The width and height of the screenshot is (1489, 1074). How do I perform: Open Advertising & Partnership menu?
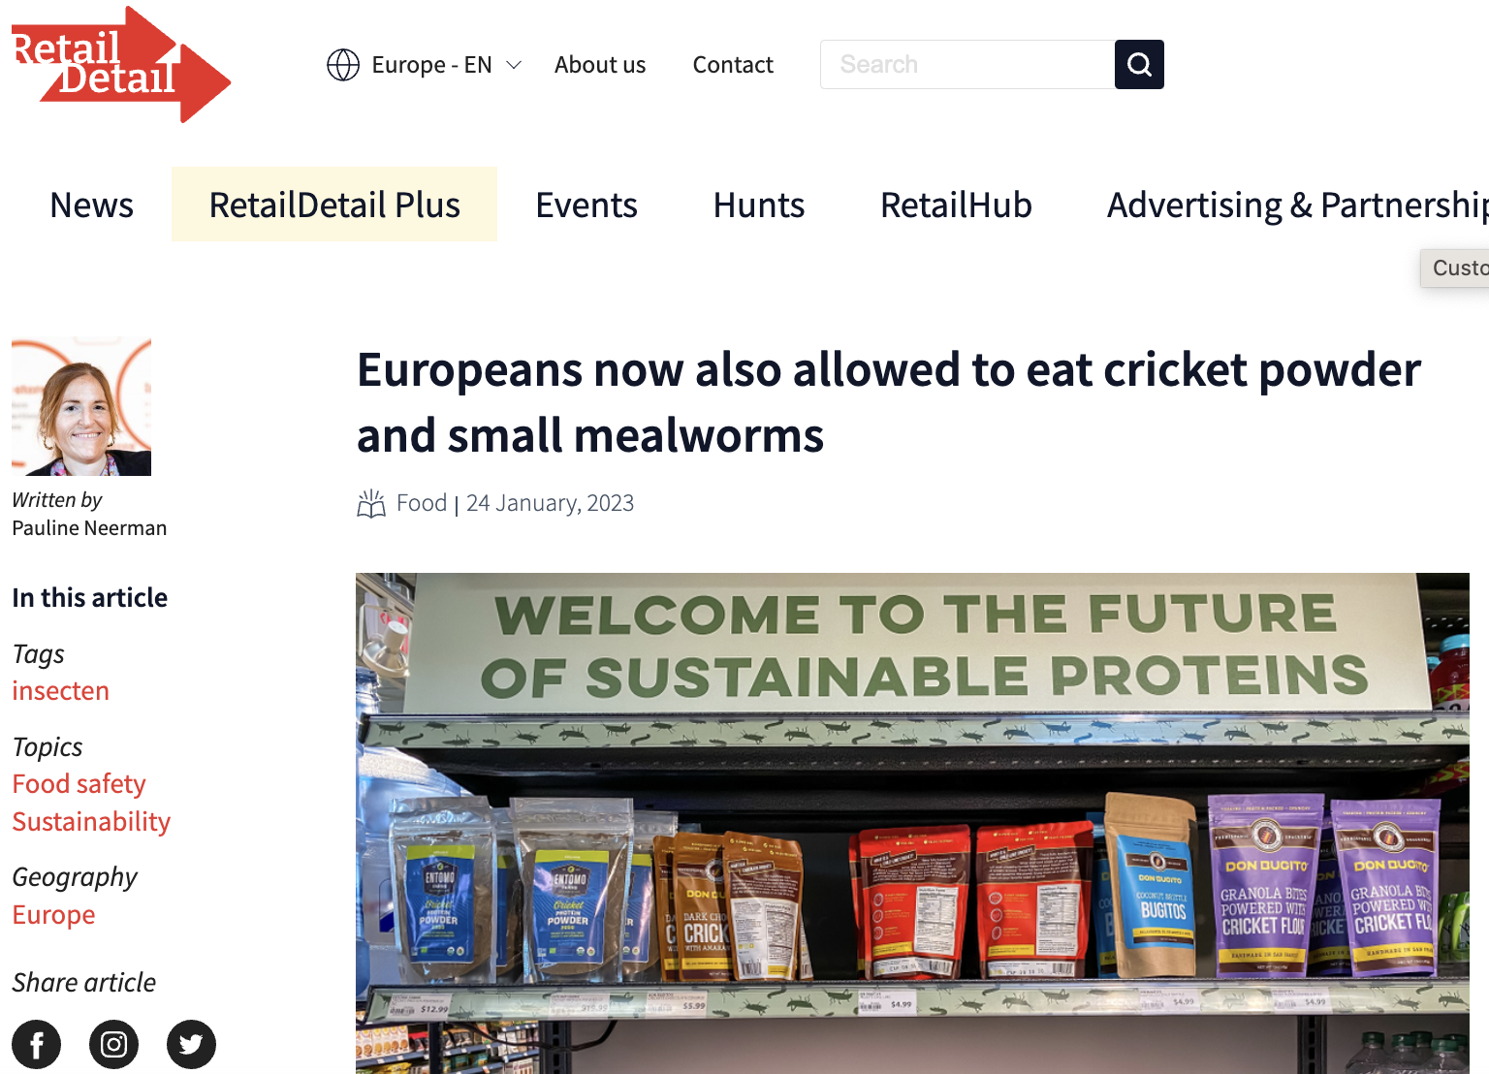click(x=1296, y=205)
